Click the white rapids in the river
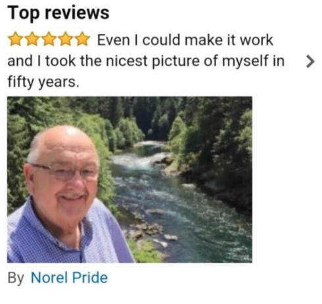 pyautogui.click(x=140, y=161)
